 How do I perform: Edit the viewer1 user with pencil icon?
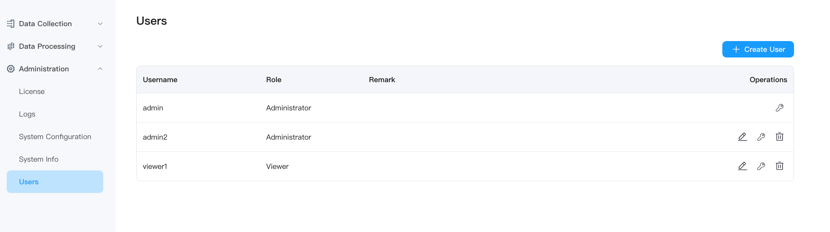pyautogui.click(x=742, y=166)
